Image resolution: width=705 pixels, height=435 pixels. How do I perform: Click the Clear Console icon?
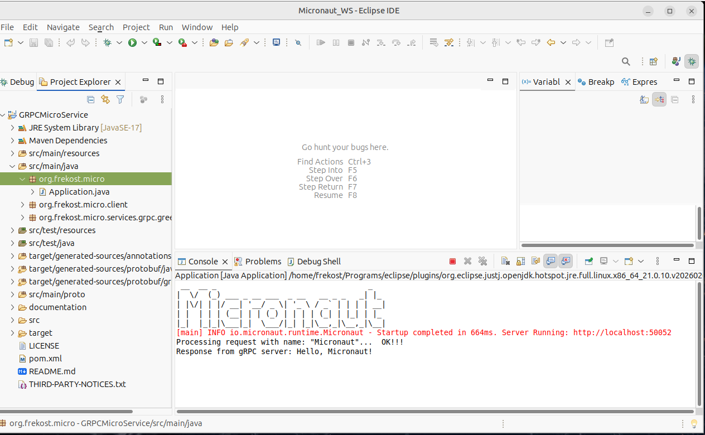[505, 261]
